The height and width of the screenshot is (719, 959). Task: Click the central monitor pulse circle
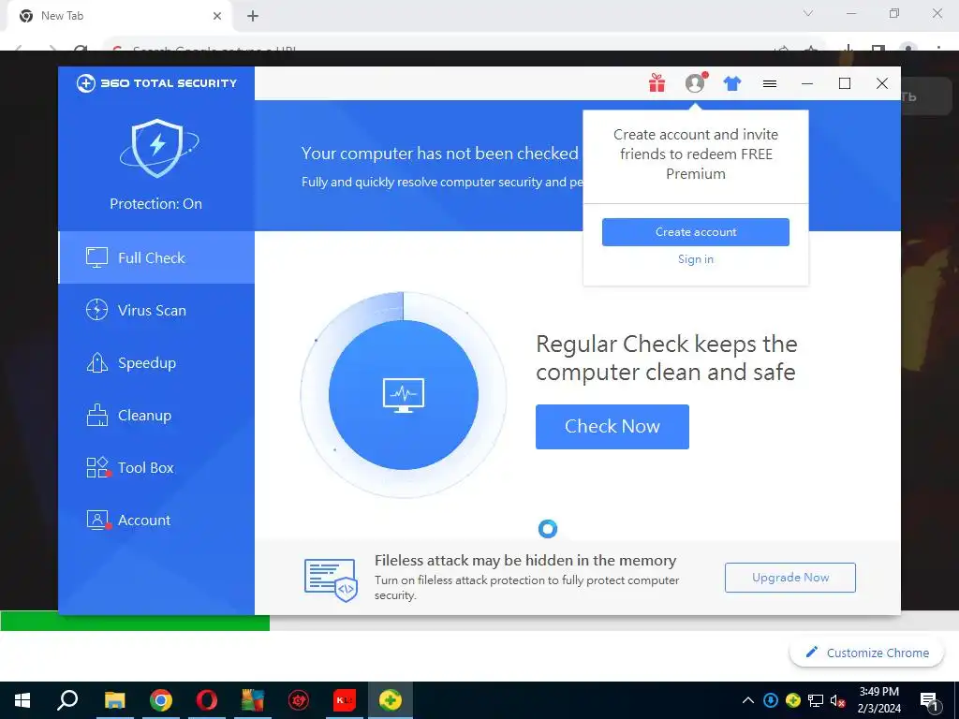[404, 395]
